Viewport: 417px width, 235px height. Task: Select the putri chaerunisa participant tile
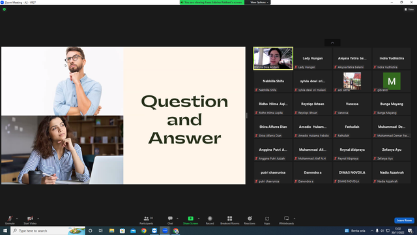(x=273, y=172)
